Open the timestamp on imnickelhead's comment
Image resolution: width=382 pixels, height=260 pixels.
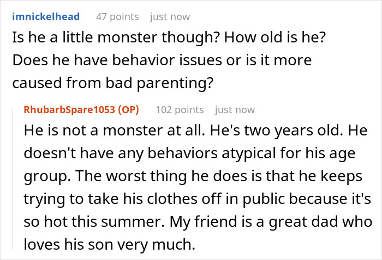[x=170, y=16]
